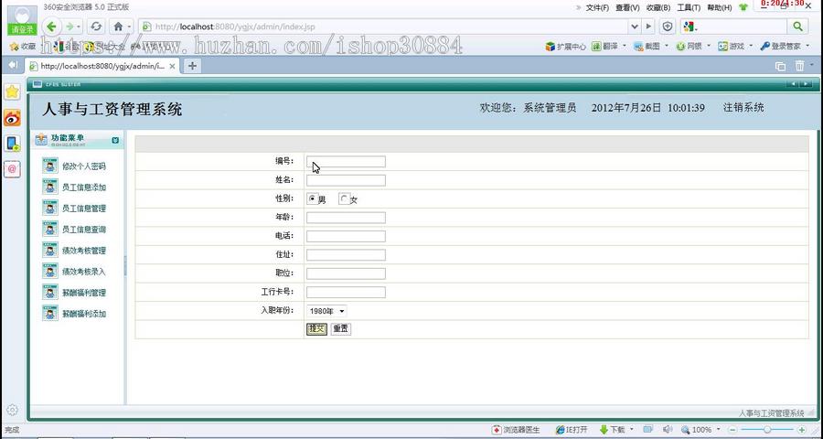The image size is (823, 439).
Task: Open 员工信息管理 menu link
Action: point(84,209)
